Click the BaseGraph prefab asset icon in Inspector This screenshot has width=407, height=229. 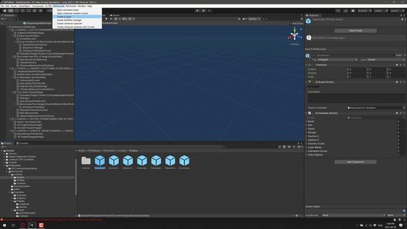pos(308,21)
